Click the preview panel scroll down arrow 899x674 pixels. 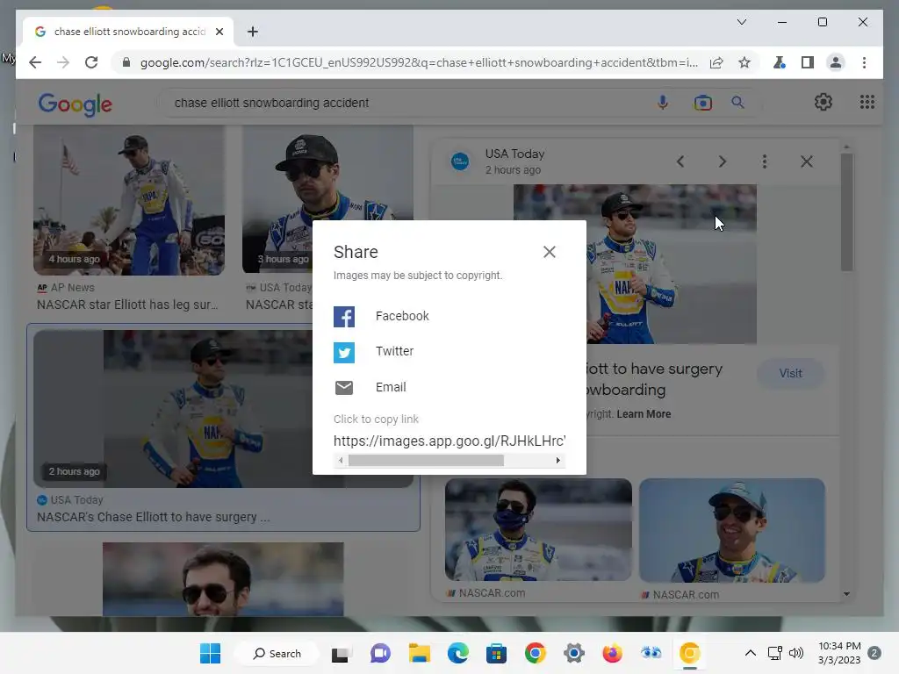click(x=847, y=594)
